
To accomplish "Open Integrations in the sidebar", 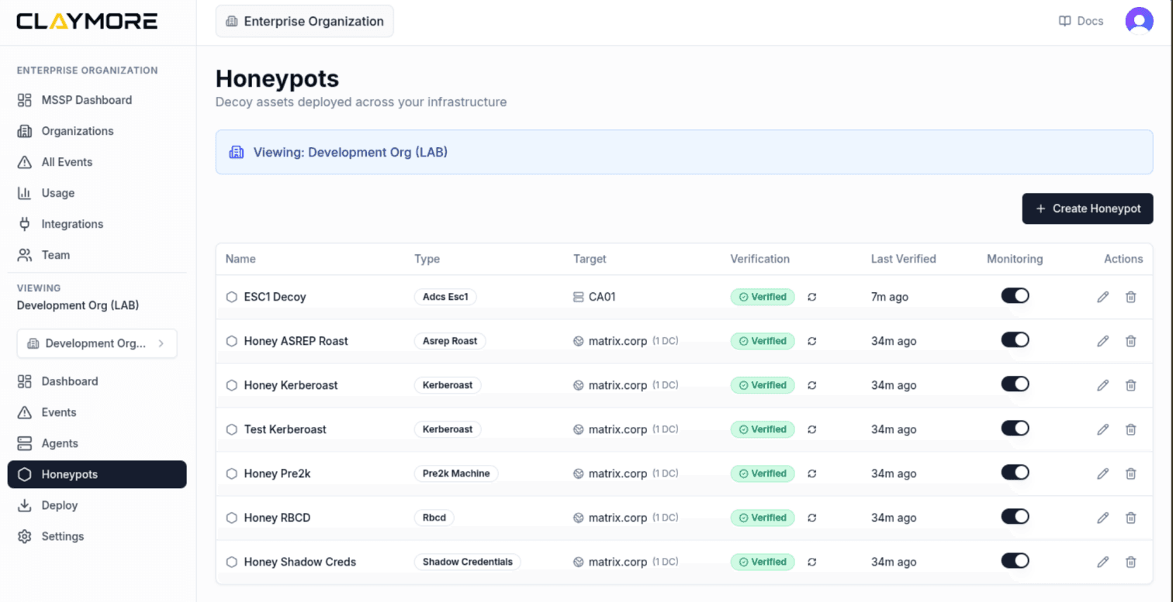I will point(97,224).
